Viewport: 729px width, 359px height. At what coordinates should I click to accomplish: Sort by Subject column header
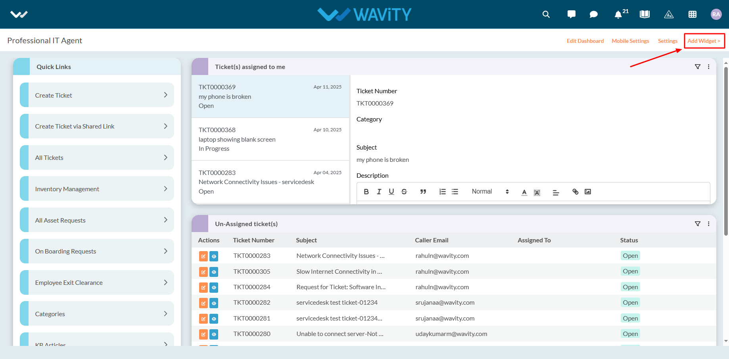tap(306, 240)
